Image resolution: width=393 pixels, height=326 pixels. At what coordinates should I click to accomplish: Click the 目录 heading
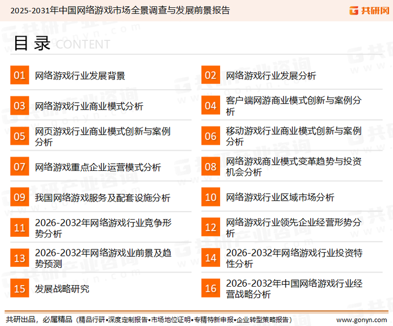[32, 44]
